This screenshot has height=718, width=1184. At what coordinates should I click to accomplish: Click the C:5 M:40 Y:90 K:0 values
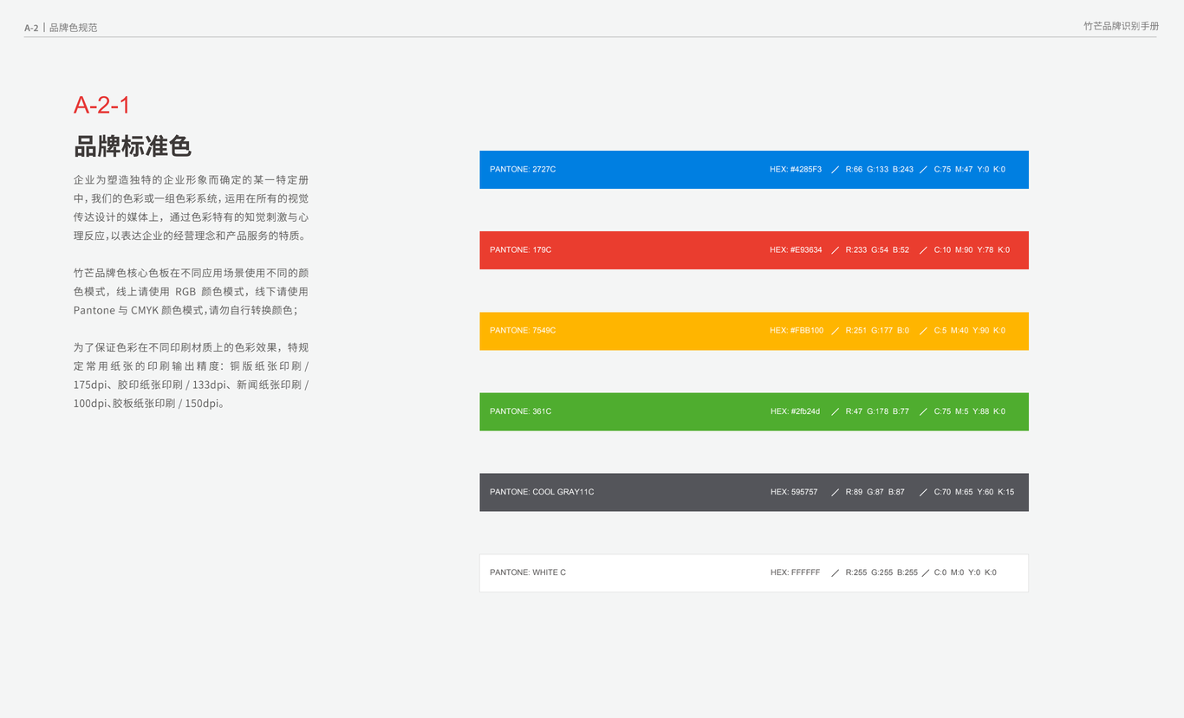click(970, 331)
